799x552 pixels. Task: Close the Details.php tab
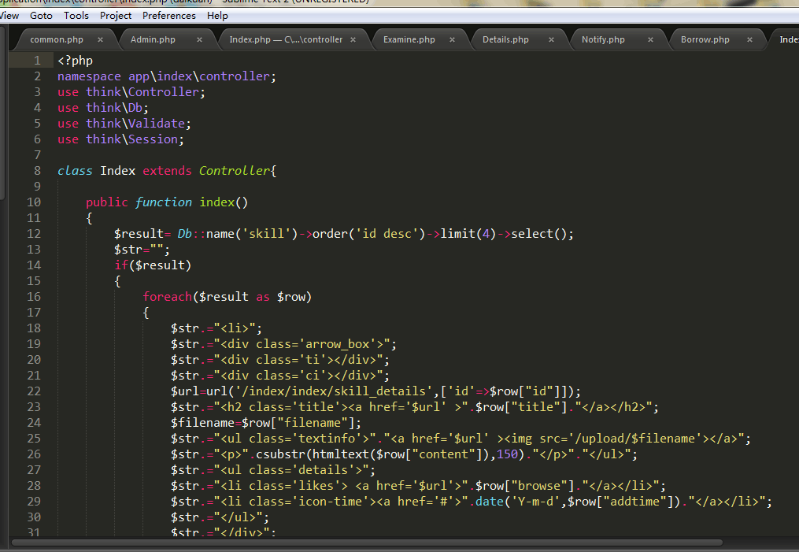coord(551,39)
